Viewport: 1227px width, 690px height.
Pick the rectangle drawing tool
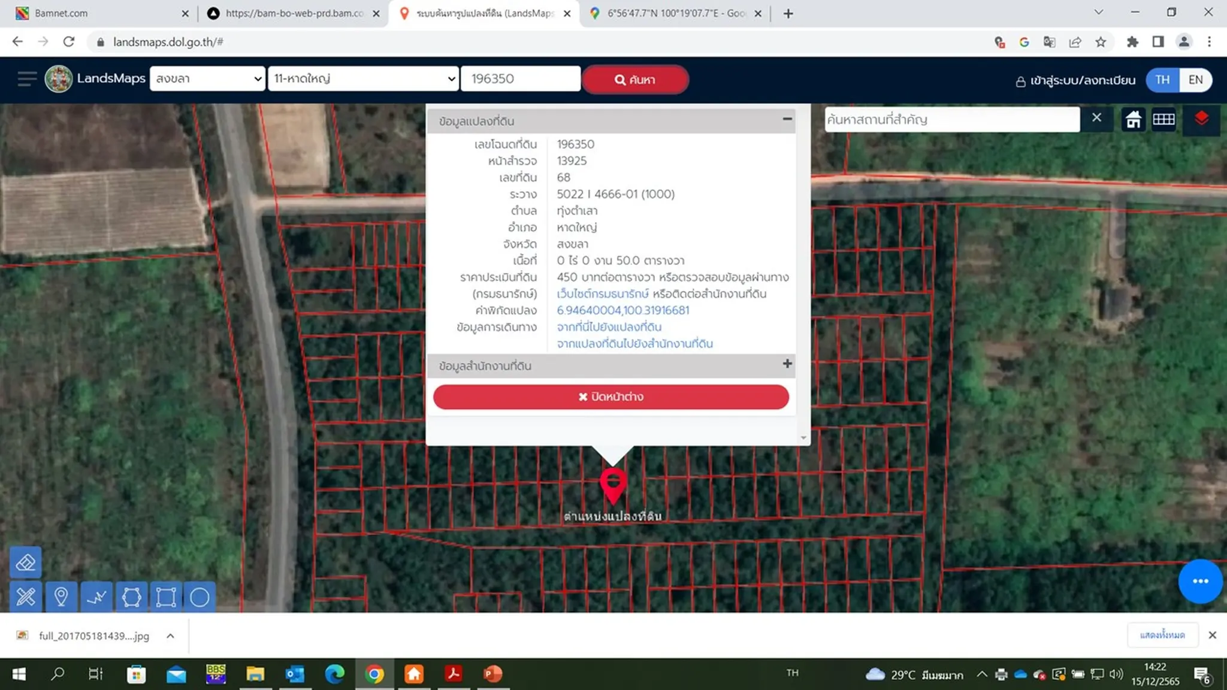pyautogui.click(x=166, y=597)
